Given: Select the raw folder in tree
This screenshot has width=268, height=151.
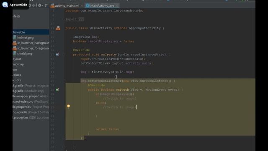Looking at the screenshot, I should click(15, 70).
